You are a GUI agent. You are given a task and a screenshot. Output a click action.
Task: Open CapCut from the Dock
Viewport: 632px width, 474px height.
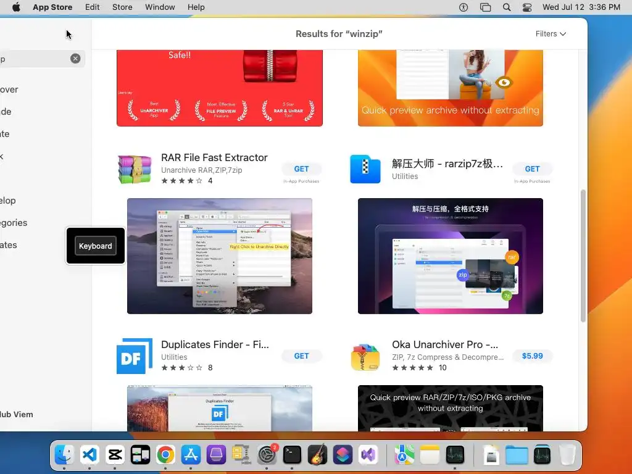coord(115,455)
